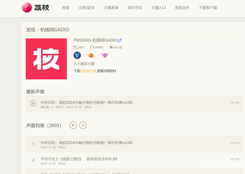Open the latest sound title under 最新声音
Viewport: 245px width, 174px height.
(x=86, y=103)
